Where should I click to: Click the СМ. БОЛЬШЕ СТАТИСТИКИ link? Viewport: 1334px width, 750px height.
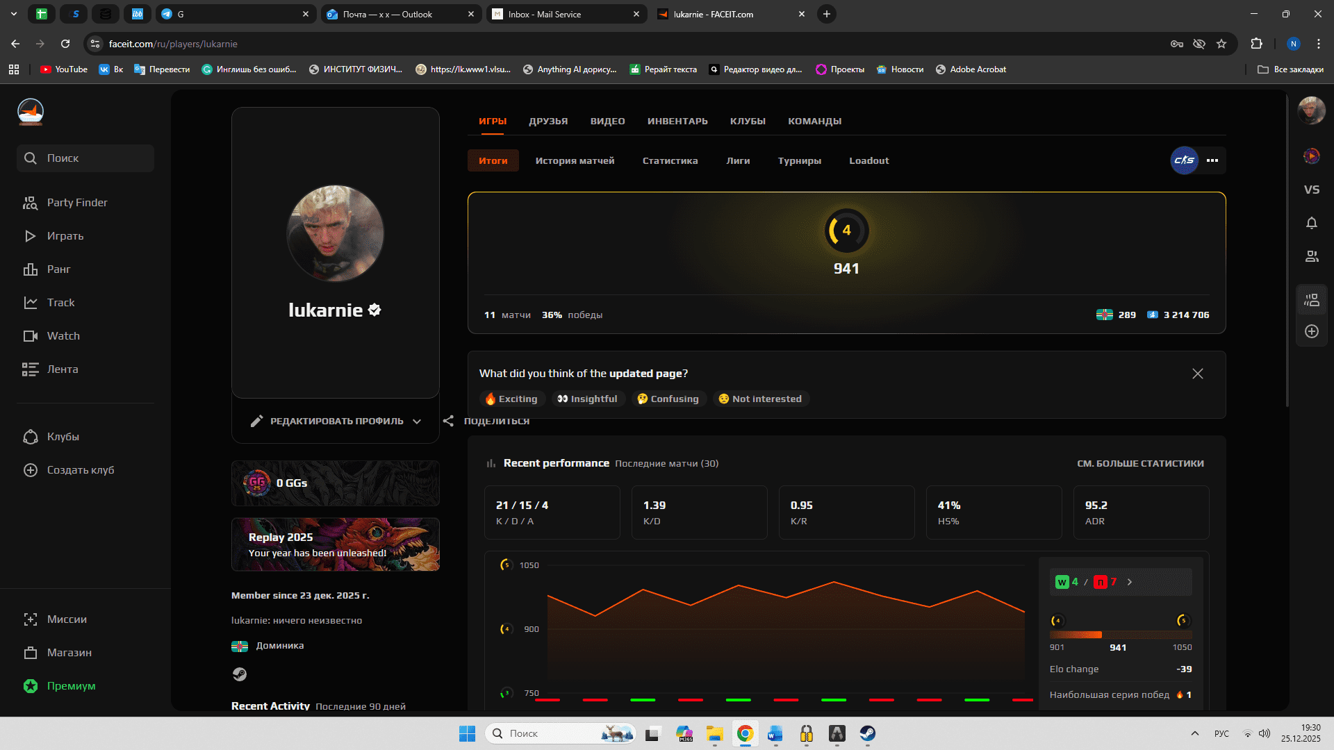click(x=1140, y=463)
